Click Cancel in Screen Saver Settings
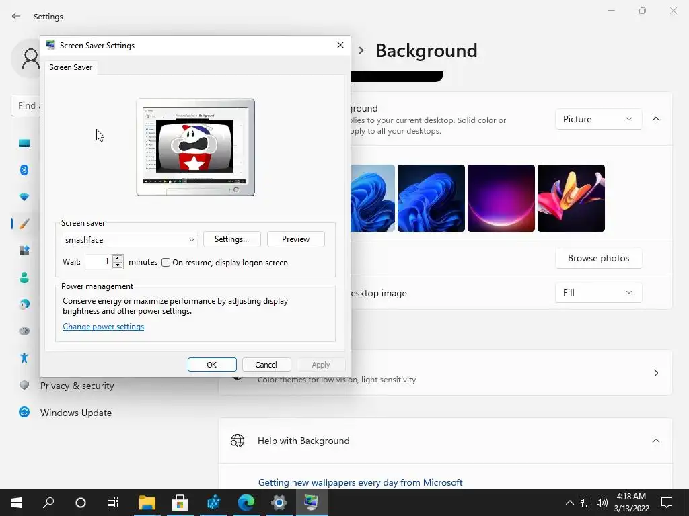The height and width of the screenshot is (516, 689). click(x=266, y=365)
